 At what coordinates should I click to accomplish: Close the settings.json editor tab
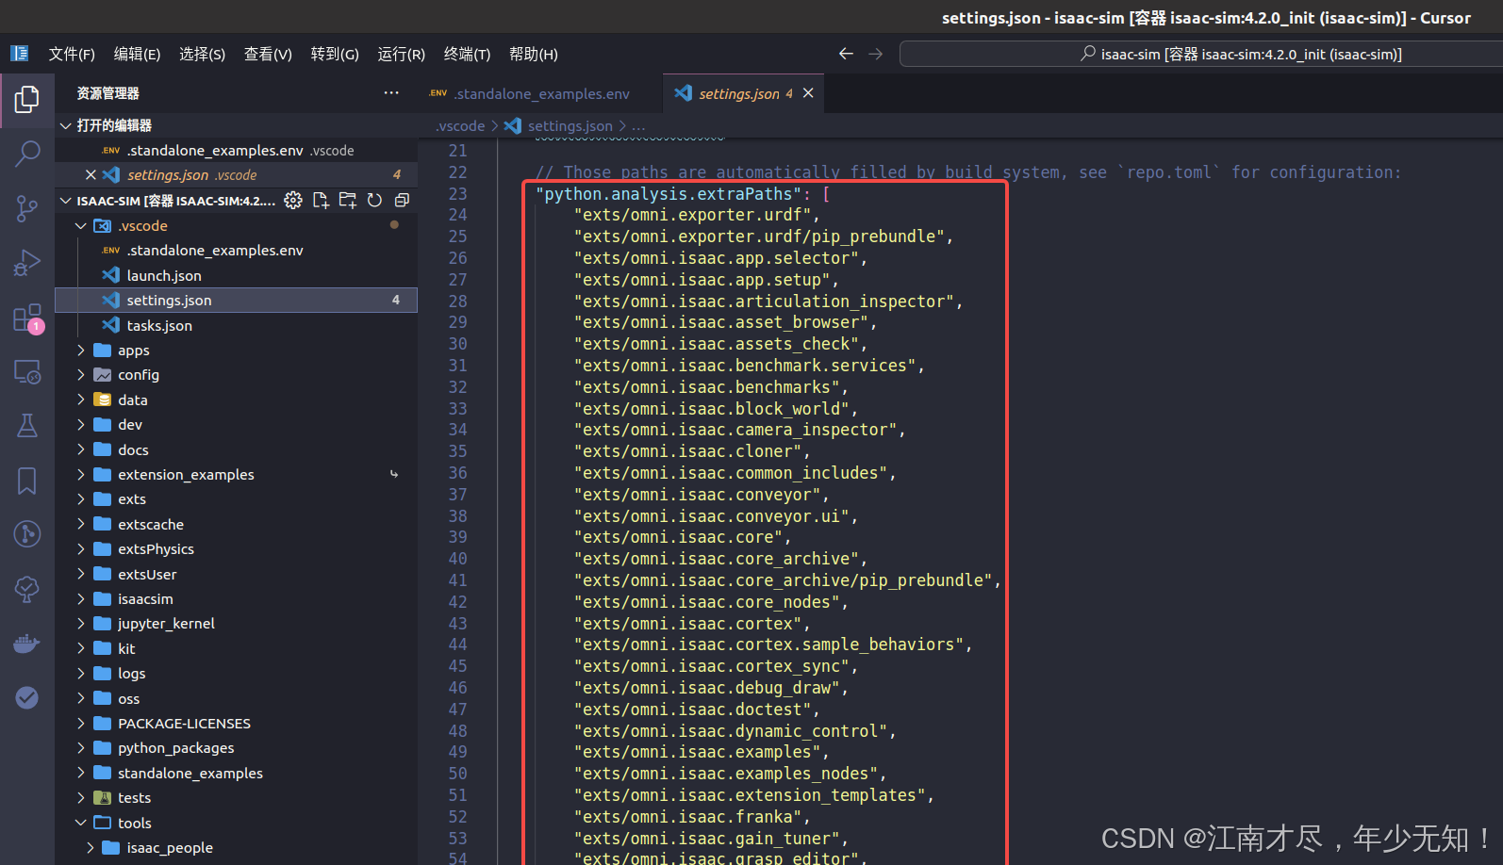808,93
